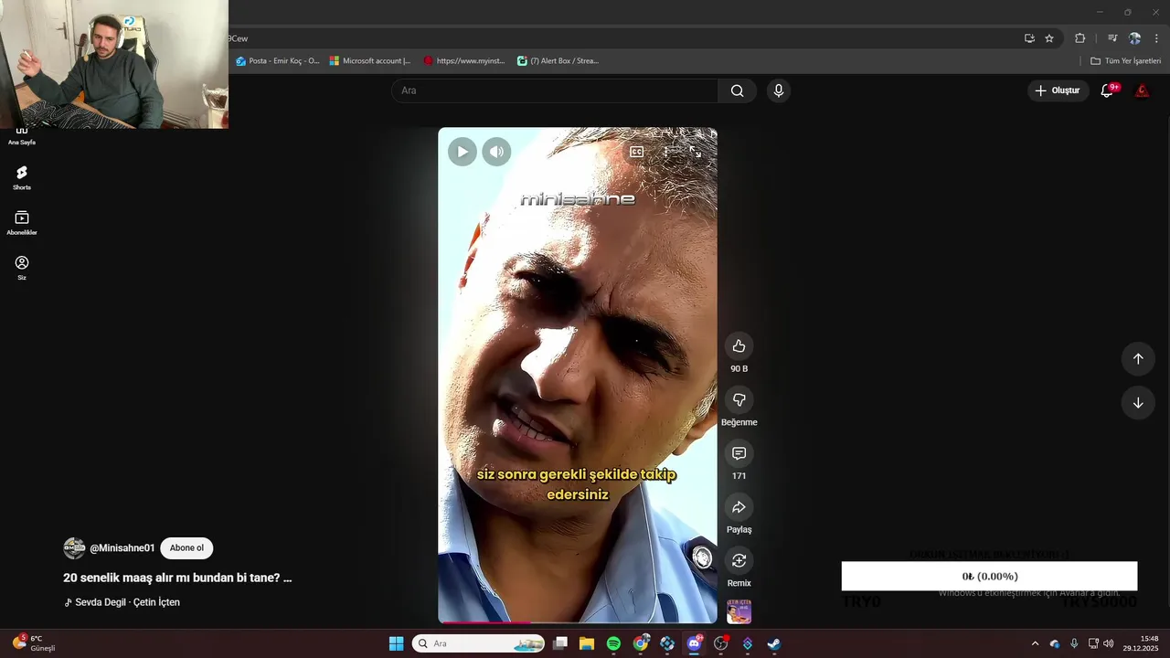The height and width of the screenshot is (658, 1170).
Task: Open the Windows Start menu
Action: coord(396,643)
